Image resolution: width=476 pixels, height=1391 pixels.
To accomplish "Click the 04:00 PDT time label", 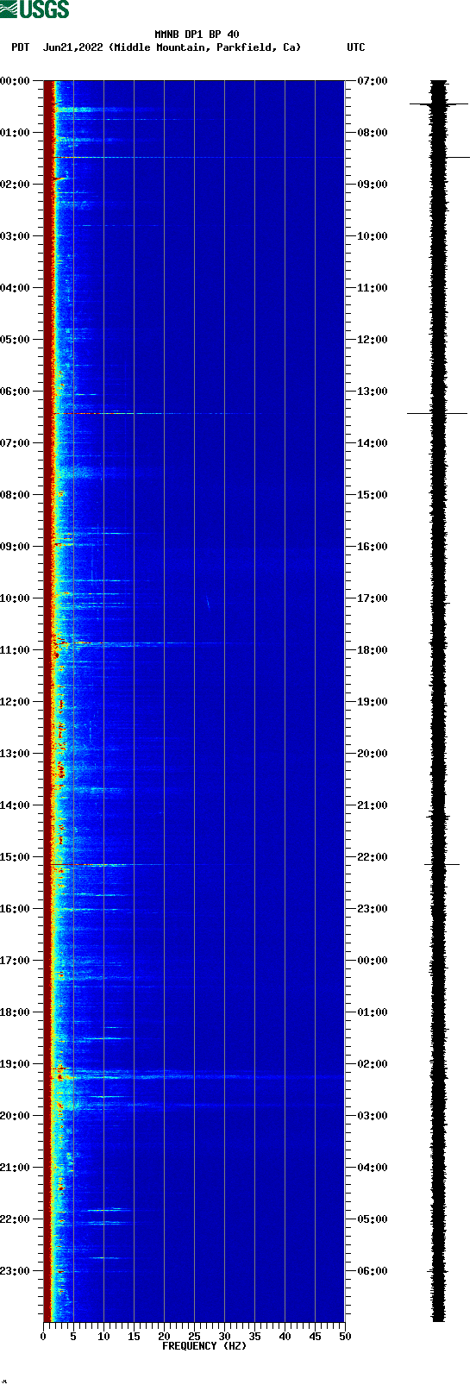I will point(16,288).
